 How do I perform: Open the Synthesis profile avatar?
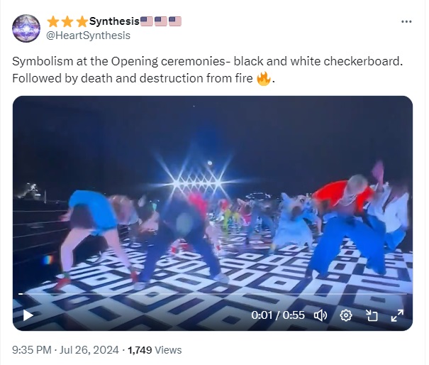coord(26,28)
